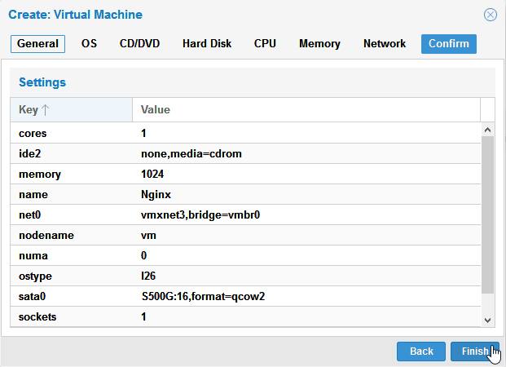The width and height of the screenshot is (506, 367).
Task: Select the Hard Disk tab
Action: coord(207,44)
